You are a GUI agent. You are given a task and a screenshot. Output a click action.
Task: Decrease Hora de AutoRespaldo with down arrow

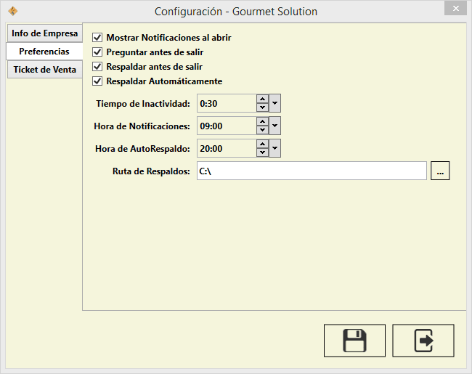(x=262, y=153)
